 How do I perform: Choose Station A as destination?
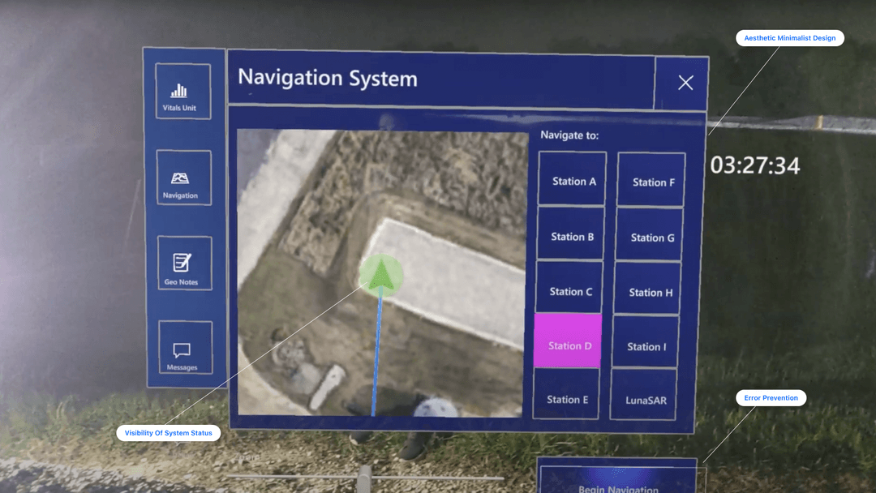click(573, 178)
